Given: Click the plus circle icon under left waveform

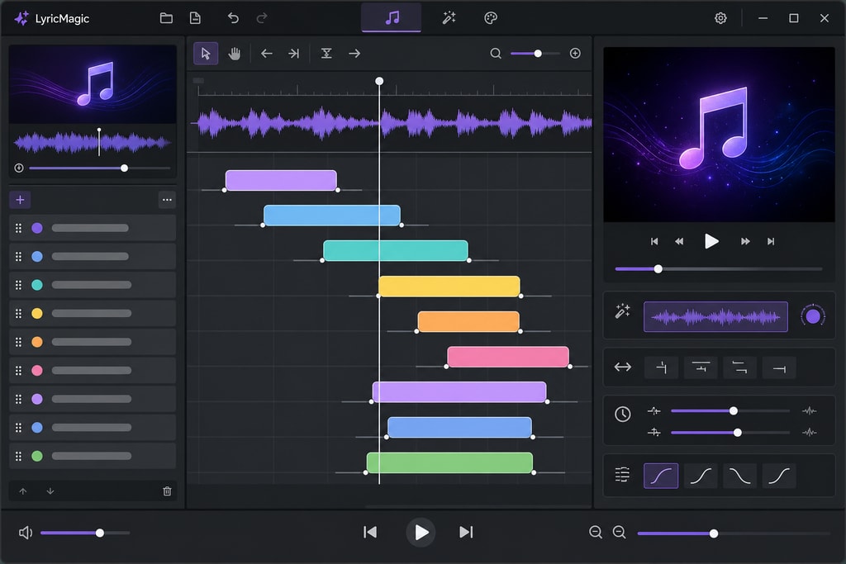Looking at the screenshot, I should pyautogui.click(x=19, y=168).
